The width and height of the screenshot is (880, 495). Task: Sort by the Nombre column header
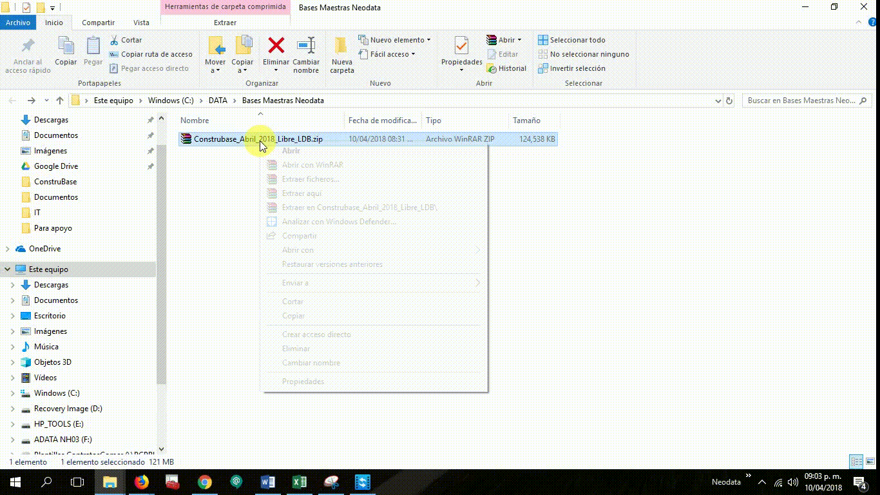(260, 121)
